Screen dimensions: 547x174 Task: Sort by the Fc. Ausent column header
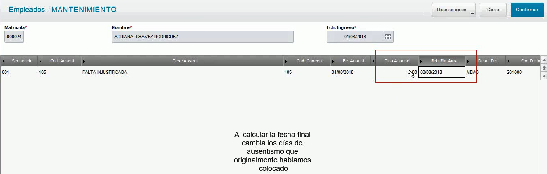[x=351, y=61]
